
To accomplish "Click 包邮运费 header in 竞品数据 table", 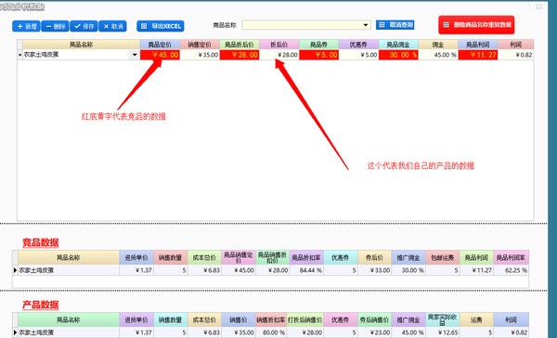I will pyautogui.click(x=442, y=257).
